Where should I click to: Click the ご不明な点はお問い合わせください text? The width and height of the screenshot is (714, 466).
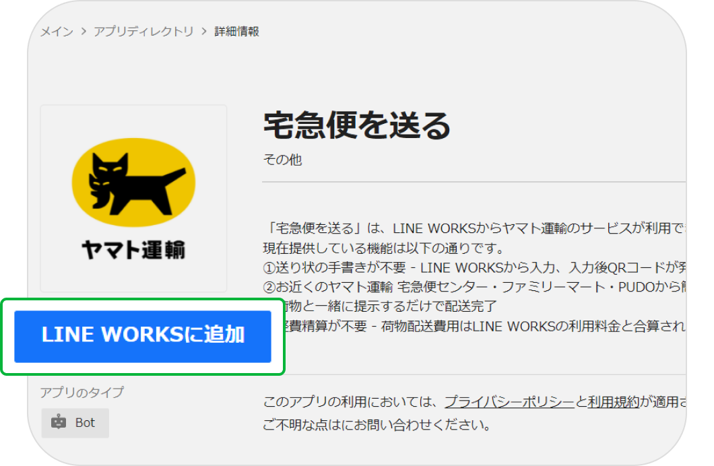tap(377, 426)
